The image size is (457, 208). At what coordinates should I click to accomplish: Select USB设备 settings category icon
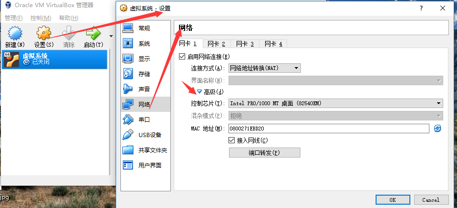pos(128,135)
